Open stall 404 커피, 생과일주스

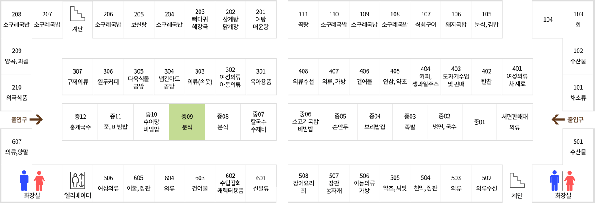click(425, 76)
